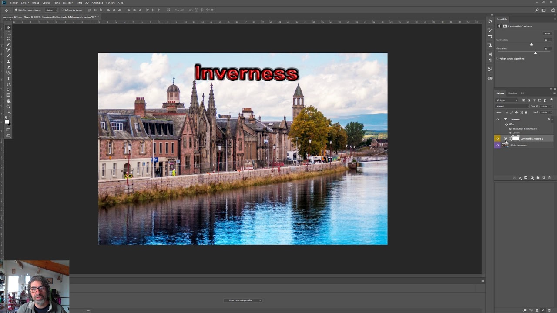Open the search icon in the top bar
This screenshot has width=557, height=313.
point(537,10)
